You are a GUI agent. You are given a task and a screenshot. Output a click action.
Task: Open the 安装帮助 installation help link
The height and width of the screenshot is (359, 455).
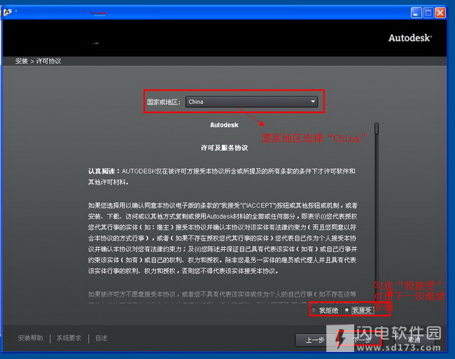point(31,338)
